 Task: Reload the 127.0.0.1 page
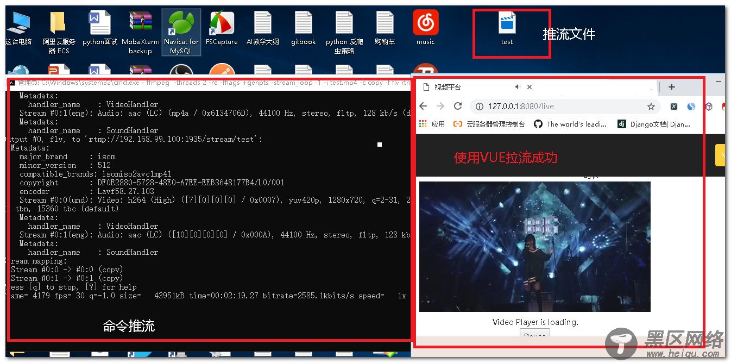tap(458, 107)
